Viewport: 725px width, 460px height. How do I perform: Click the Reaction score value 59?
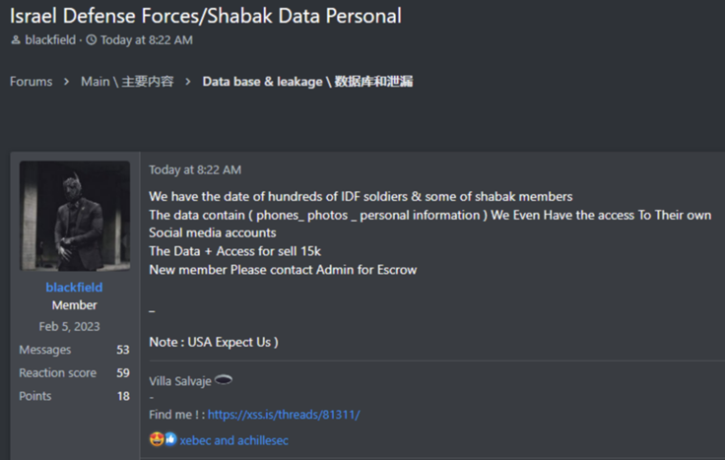(x=123, y=372)
